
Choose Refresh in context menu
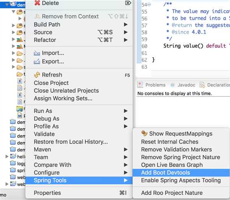pyautogui.click(x=79, y=75)
